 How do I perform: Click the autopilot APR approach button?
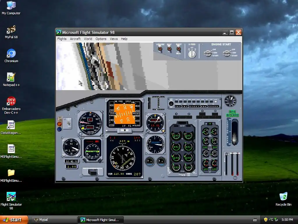(203, 101)
